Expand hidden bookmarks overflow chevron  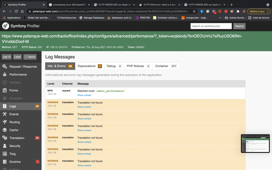[220, 18]
